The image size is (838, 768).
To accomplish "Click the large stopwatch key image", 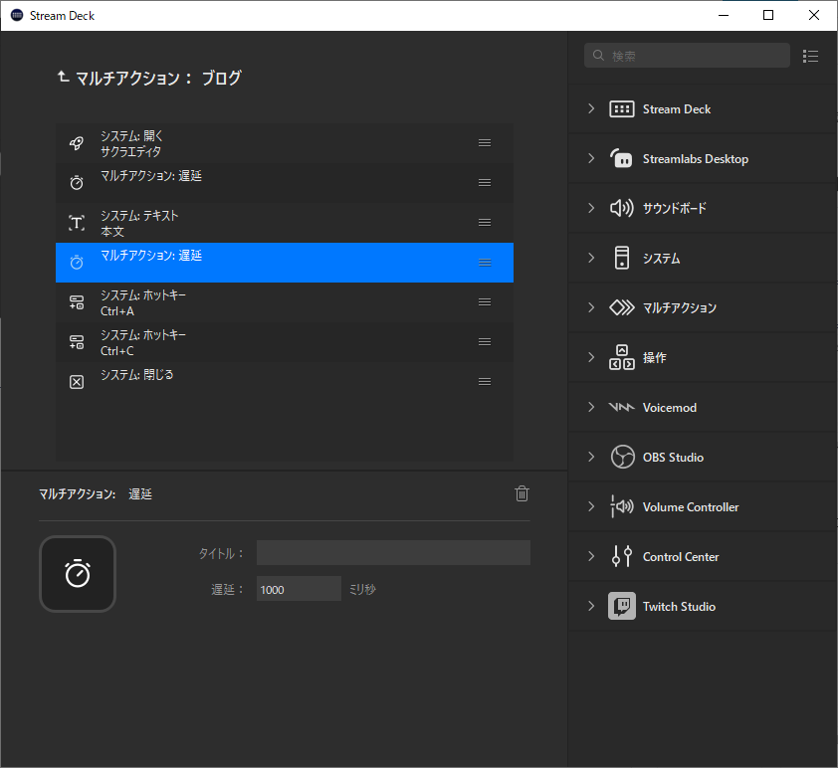I will (x=78, y=574).
